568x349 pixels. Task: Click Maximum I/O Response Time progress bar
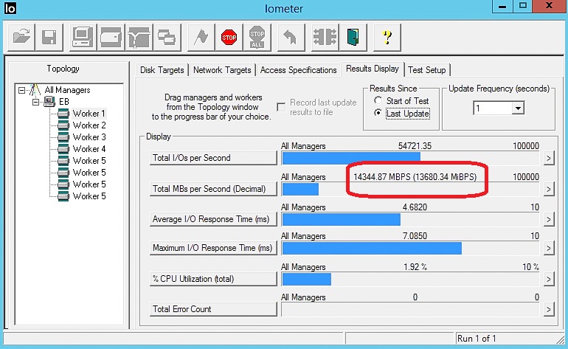tap(410, 248)
